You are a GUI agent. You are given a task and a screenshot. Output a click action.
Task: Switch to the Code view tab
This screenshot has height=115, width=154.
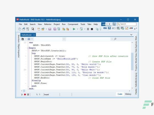tap(120, 94)
